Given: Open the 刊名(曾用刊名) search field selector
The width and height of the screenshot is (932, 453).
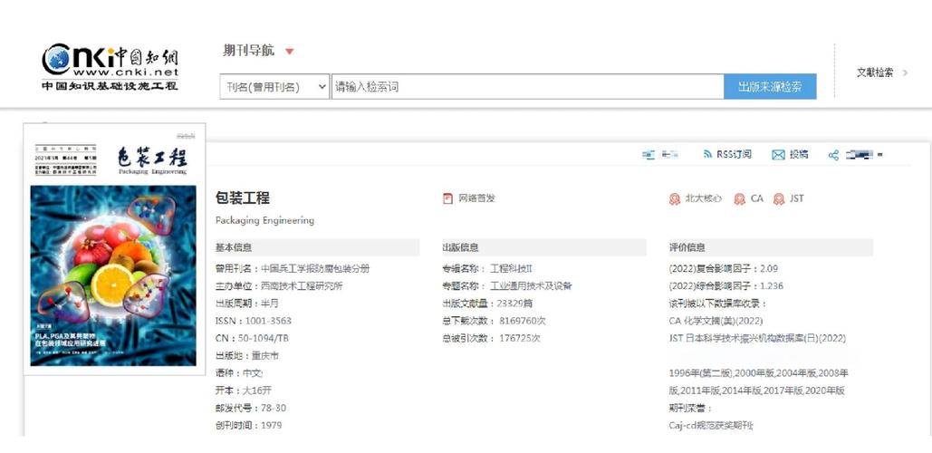Looking at the screenshot, I should point(274,87).
